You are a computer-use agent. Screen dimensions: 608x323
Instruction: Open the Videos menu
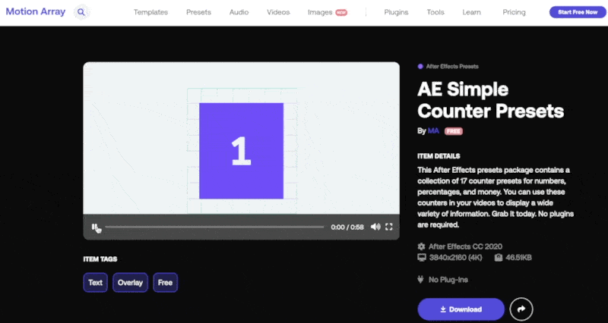tap(278, 12)
